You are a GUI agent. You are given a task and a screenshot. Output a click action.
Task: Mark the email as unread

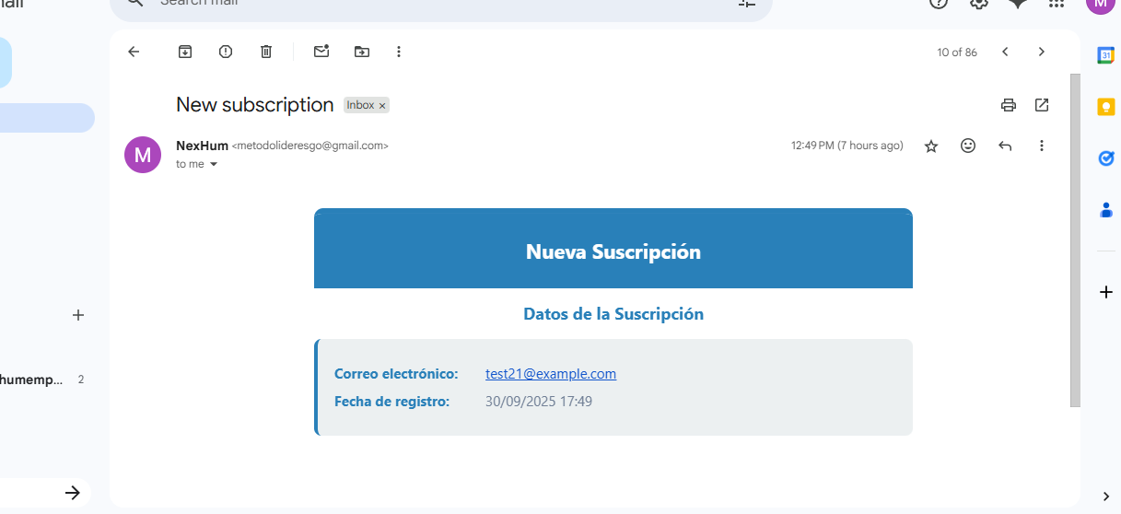321,52
